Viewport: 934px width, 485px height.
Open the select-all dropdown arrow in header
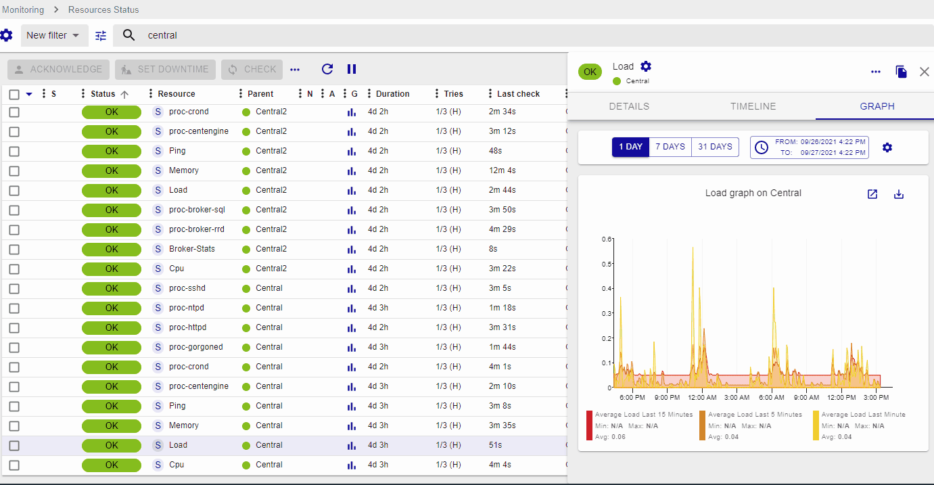click(x=29, y=94)
